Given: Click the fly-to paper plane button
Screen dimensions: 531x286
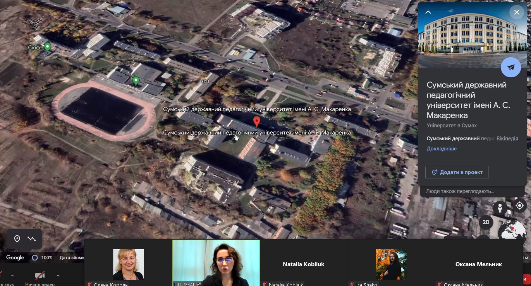Looking at the screenshot, I should click(x=511, y=67).
